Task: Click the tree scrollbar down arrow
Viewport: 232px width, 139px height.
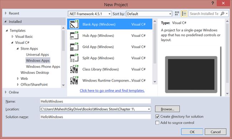Action: coord(63,85)
